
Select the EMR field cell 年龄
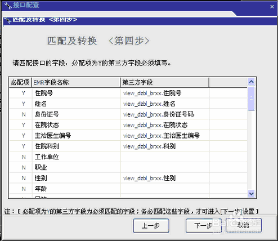click(77, 189)
